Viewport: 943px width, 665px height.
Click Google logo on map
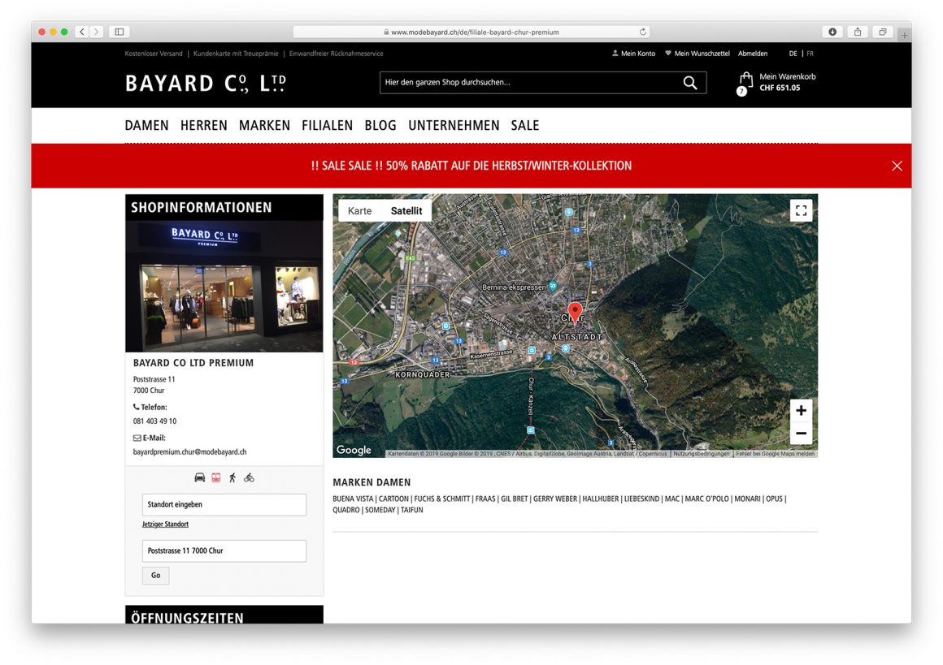tap(354, 450)
